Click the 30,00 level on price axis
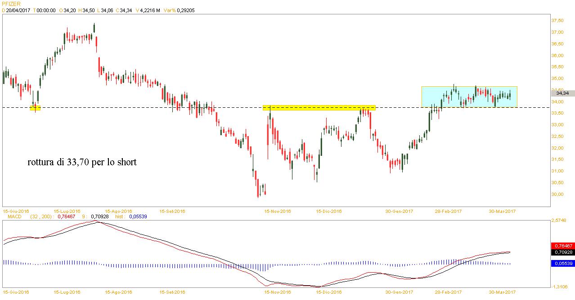 tap(557, 194)
